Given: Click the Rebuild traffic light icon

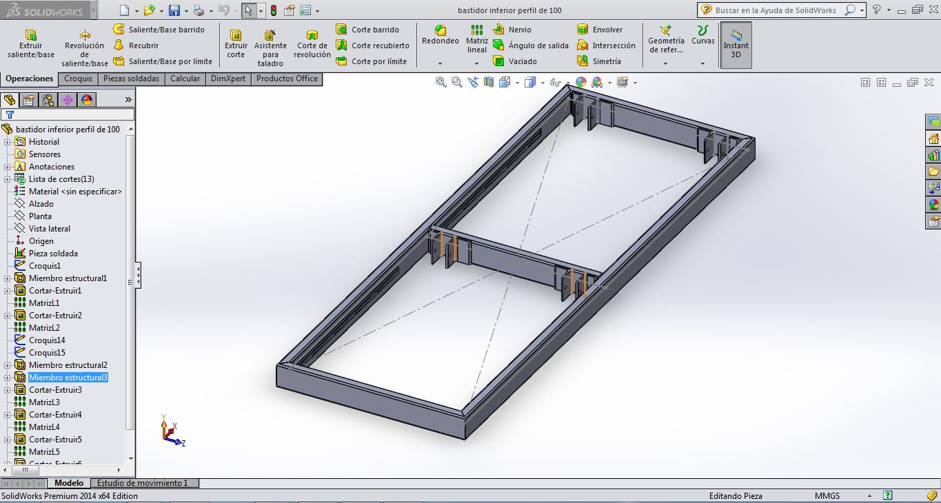Looking at the screenshot, I should (274, 10).
